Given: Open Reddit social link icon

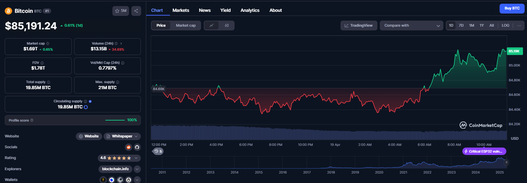Looking at the screenshot, I should click(x=128, y=147).
